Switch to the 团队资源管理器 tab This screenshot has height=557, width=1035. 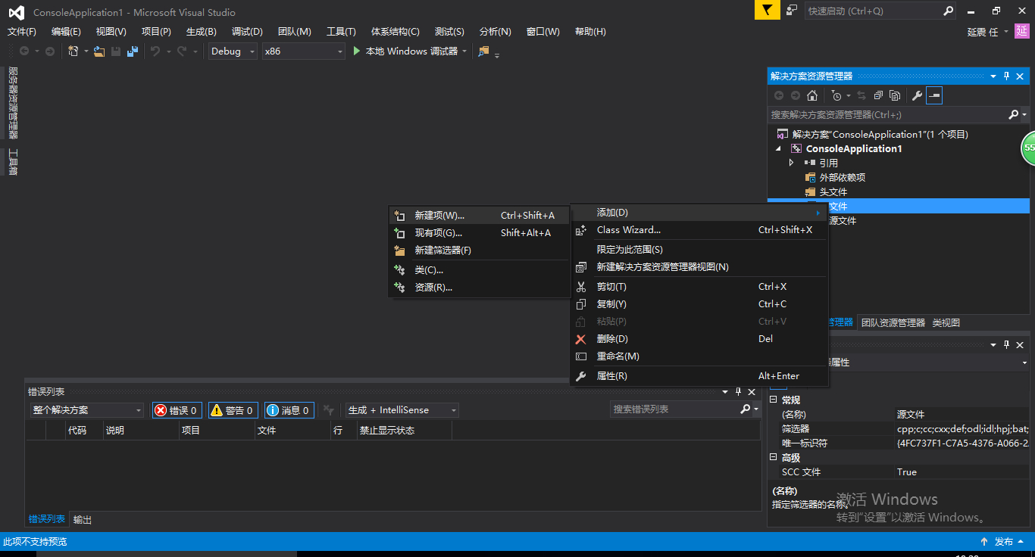pyautogui.click(x=893, y=322)
